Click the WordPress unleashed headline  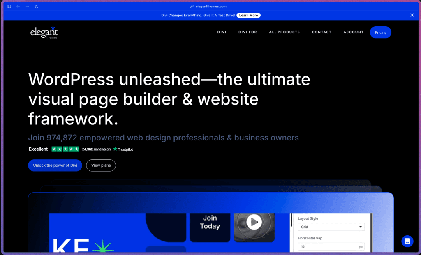(169, 99)
